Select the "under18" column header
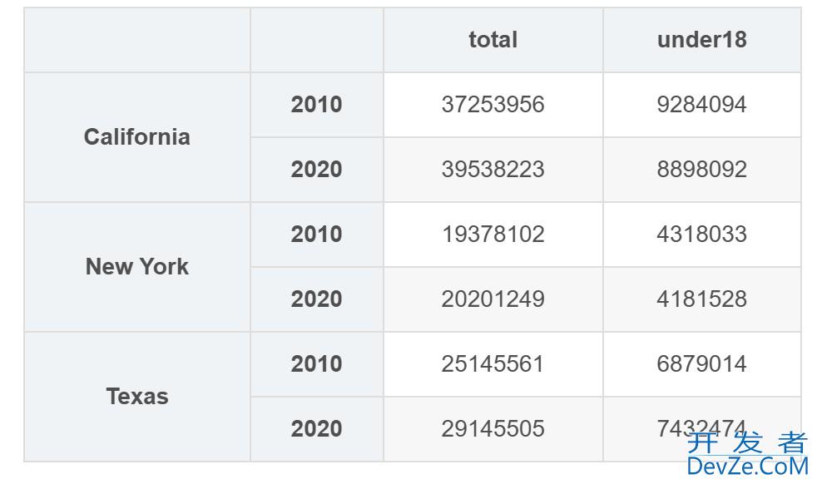Viewport: 817px width, 484px height. tap(701, 40)
